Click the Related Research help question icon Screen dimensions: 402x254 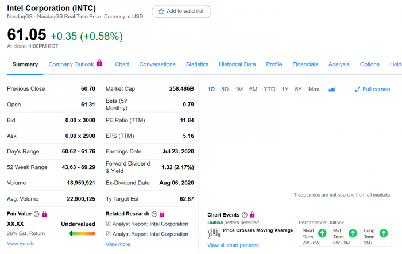click(x=154, y=214)
